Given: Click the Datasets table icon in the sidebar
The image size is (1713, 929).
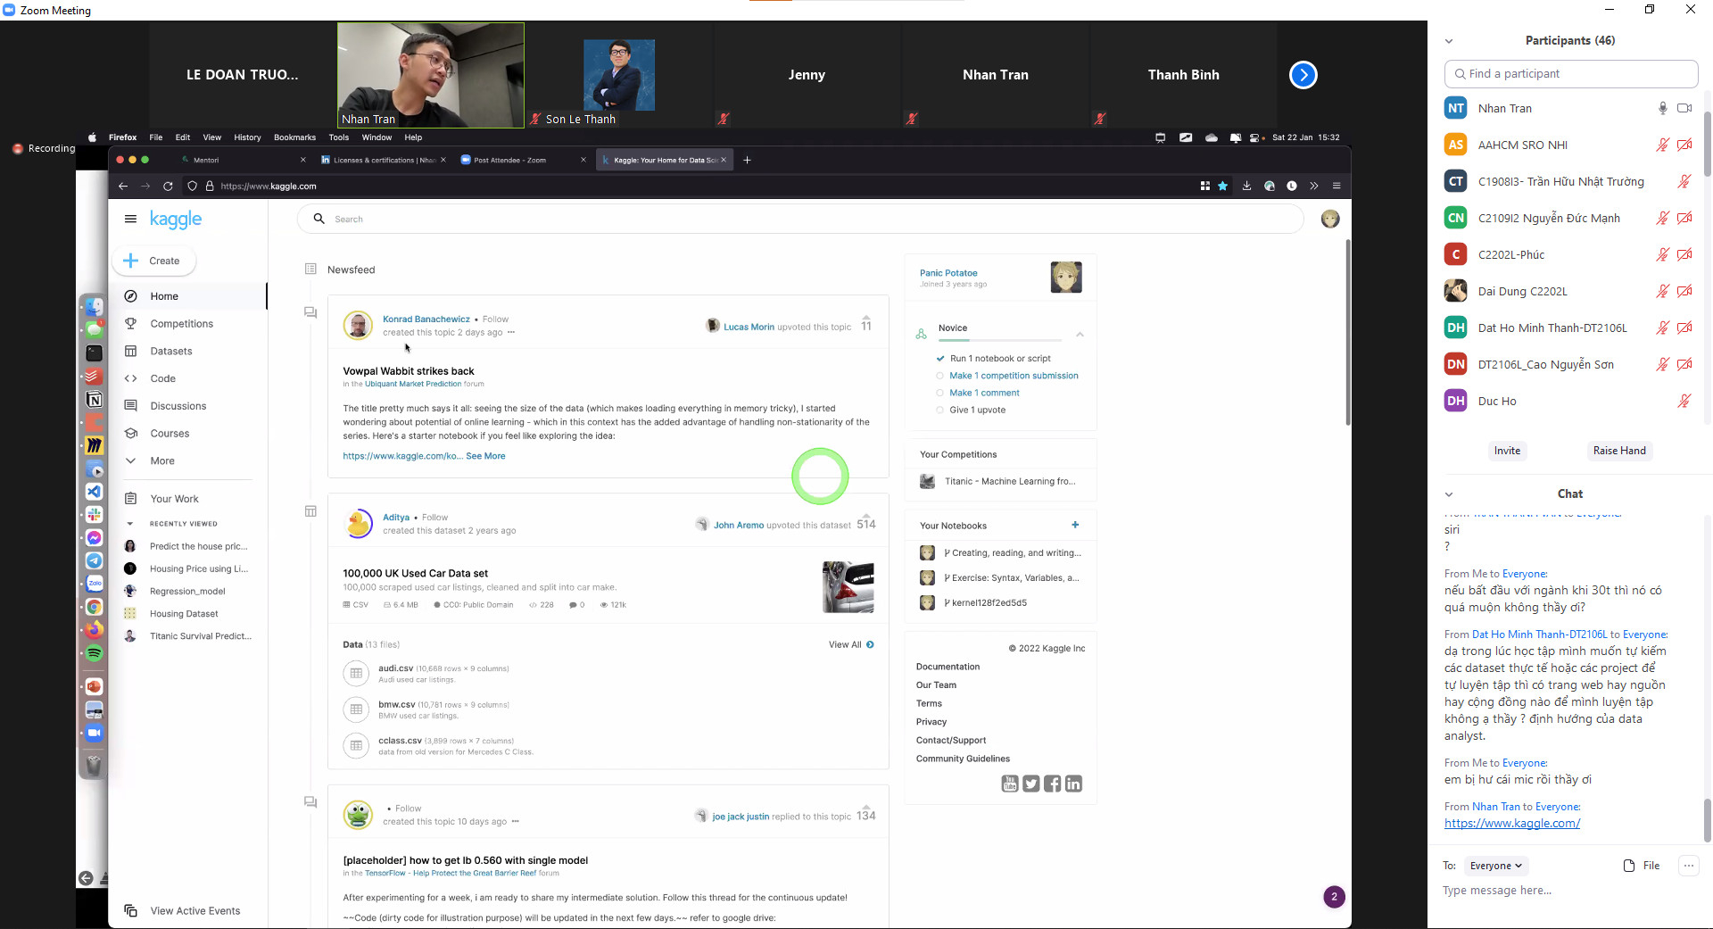Looking at the screenshot, I should coord(130,351).
